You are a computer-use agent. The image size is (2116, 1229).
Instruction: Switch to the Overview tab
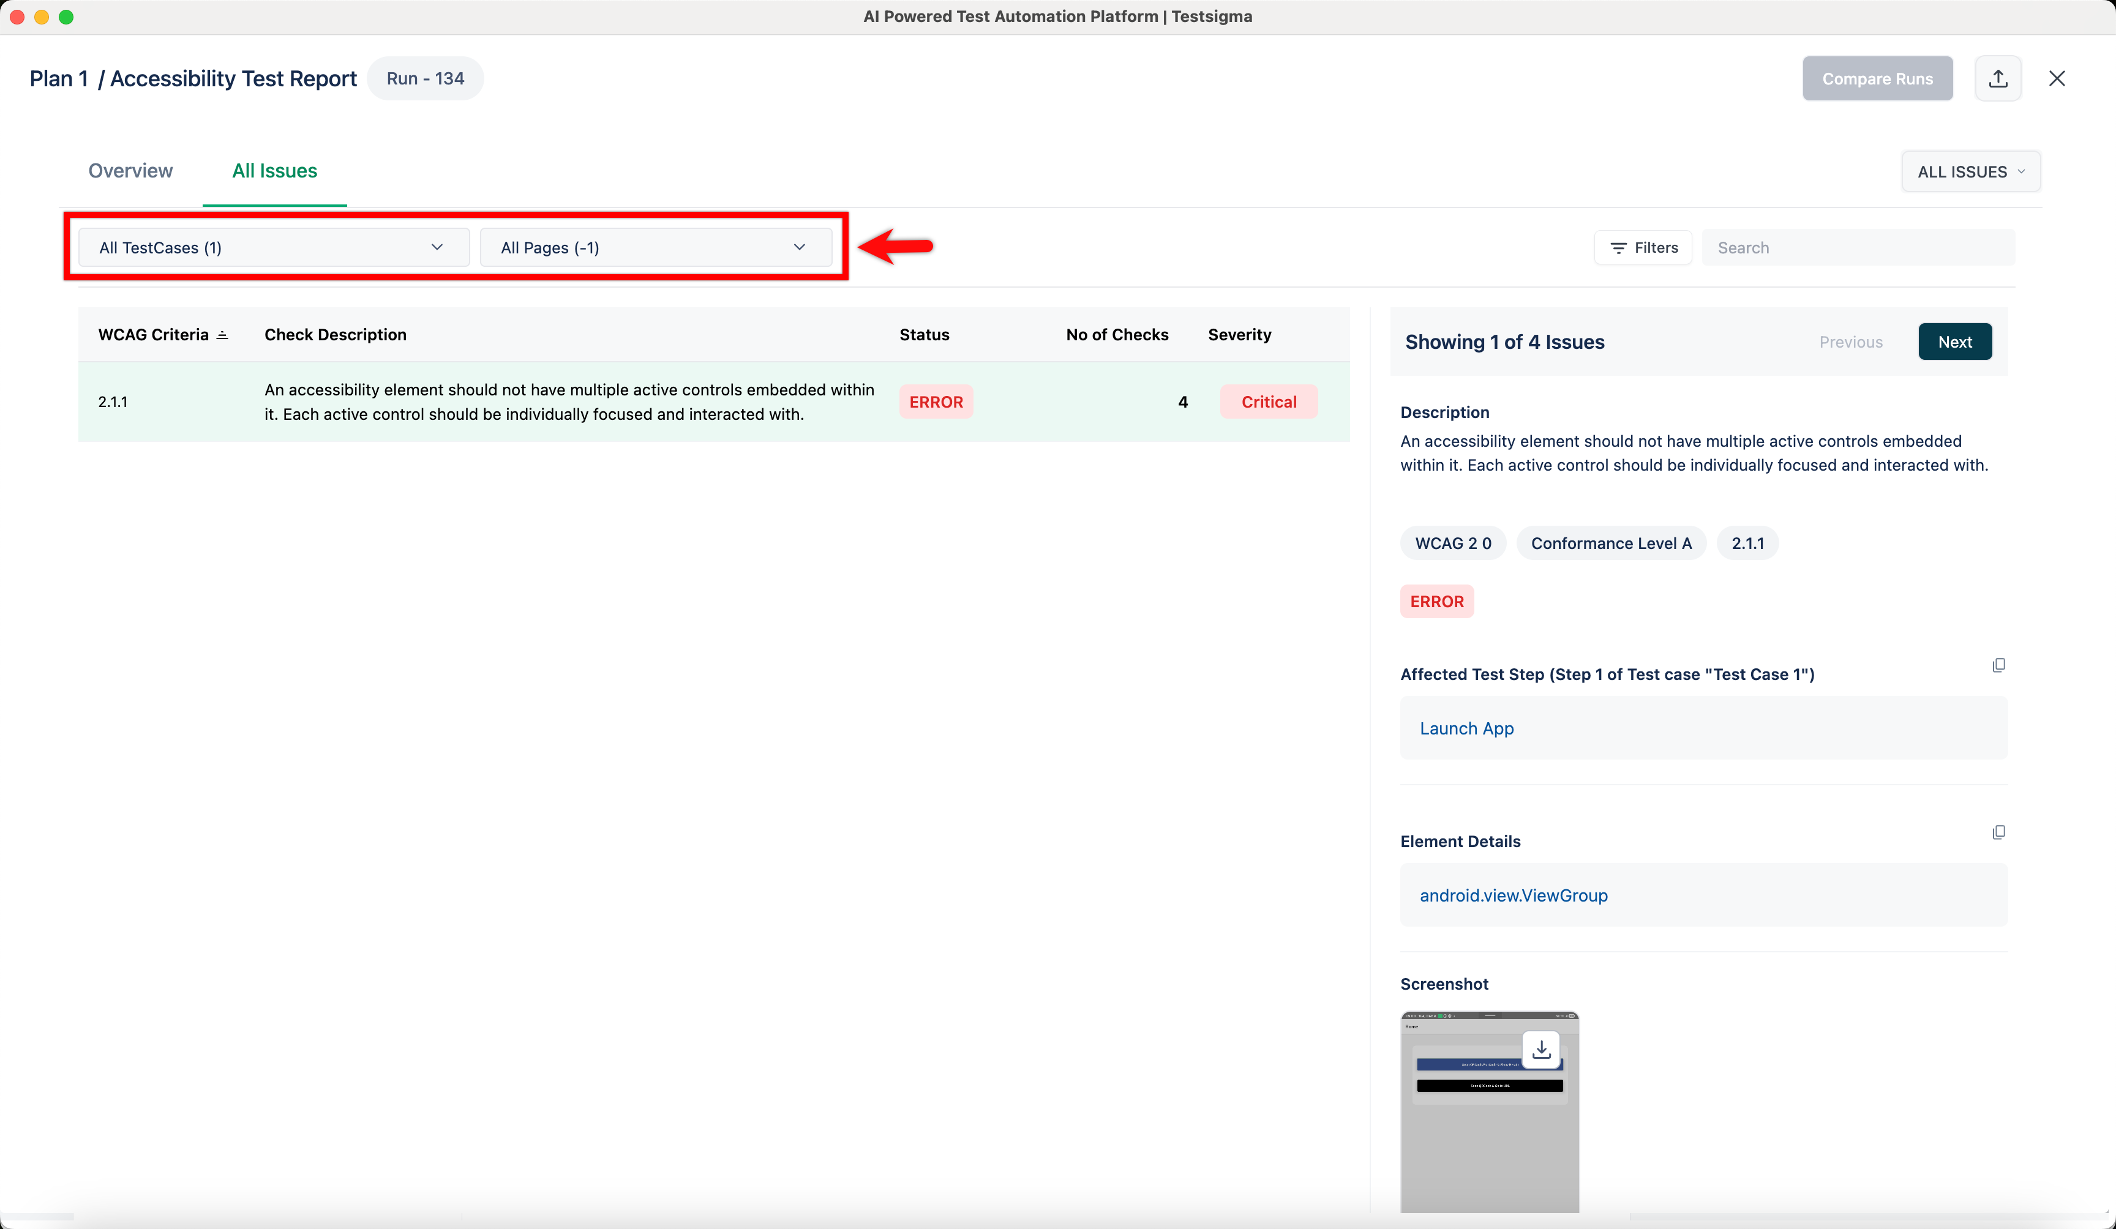point(130,170)
